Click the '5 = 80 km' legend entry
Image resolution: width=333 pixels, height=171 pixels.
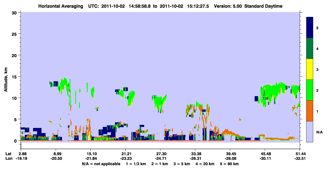(229, 164)
